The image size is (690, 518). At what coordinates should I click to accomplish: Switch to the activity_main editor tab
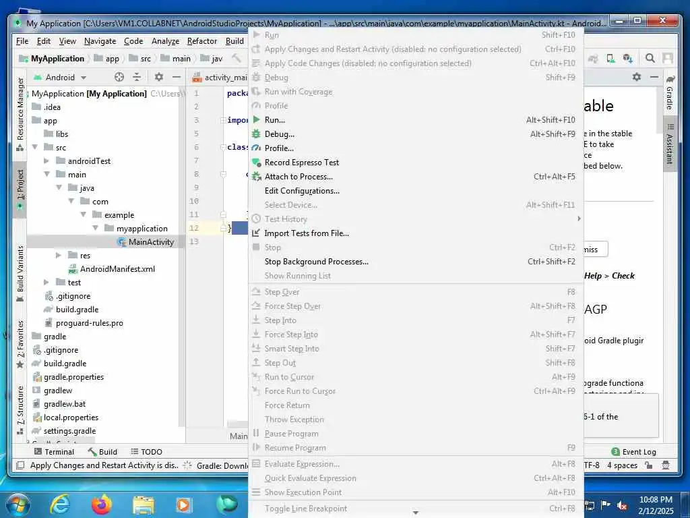coord(220,78)
